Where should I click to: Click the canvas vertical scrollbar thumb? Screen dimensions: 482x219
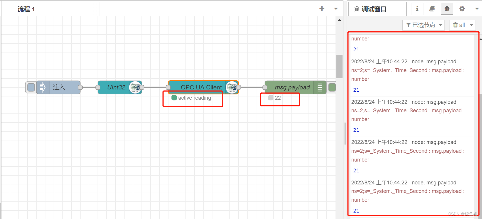coord(339,67)
